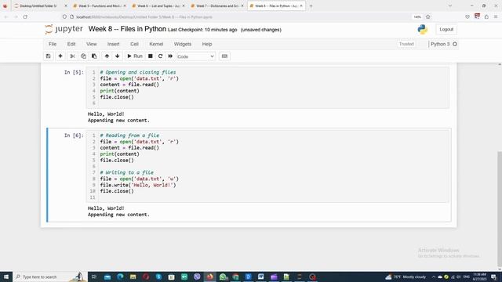Click the kernel status circle indicator

(455, 44)
